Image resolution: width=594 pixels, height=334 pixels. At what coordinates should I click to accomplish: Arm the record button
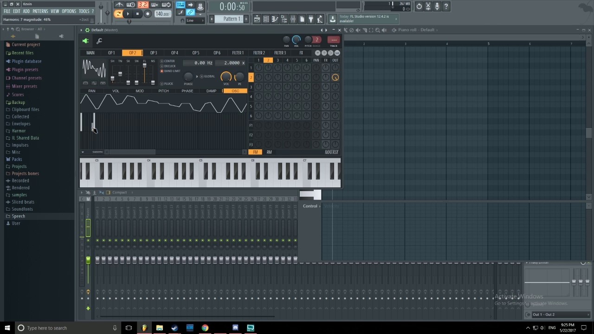point(148,14)
